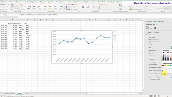Select the Продажи Факт header cell
Viewport: 172px width, 97px height.
(x=12, y=24)
